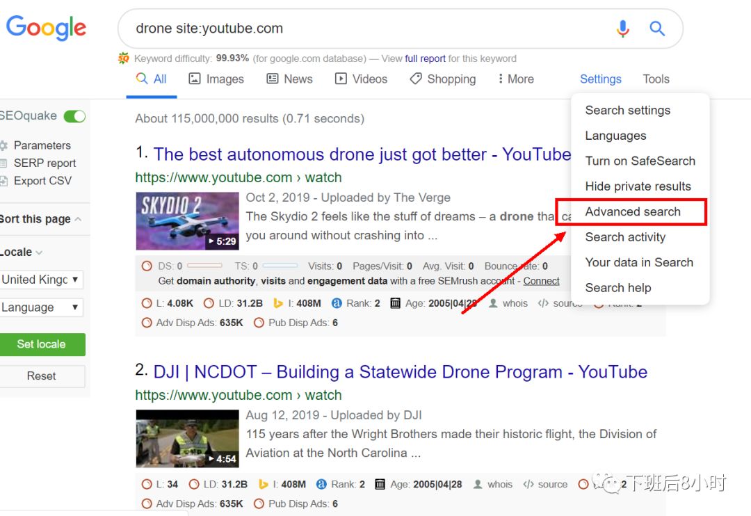Click the whois person icon in first result

pyautogui.click(x=493, y=303)
